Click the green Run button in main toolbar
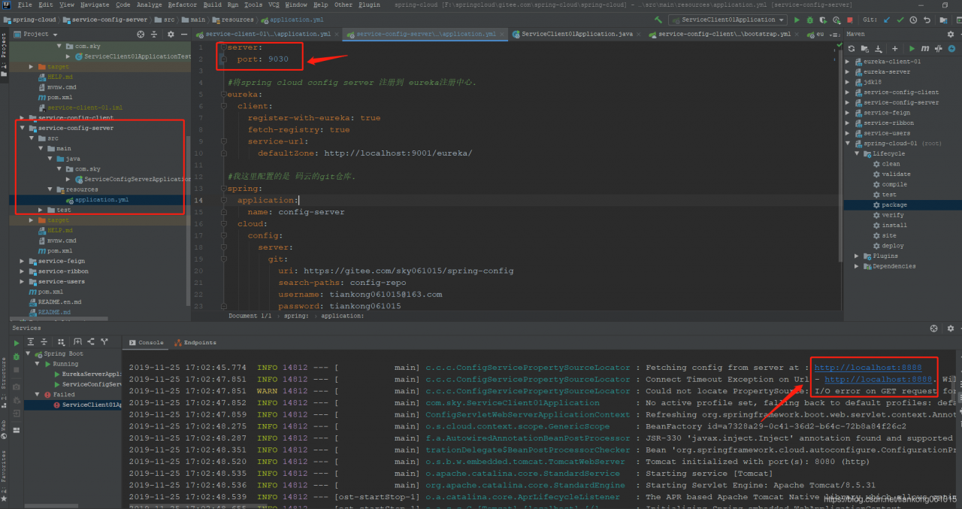Viewport: 962px width, 509px height. click(x=797, y=20)
